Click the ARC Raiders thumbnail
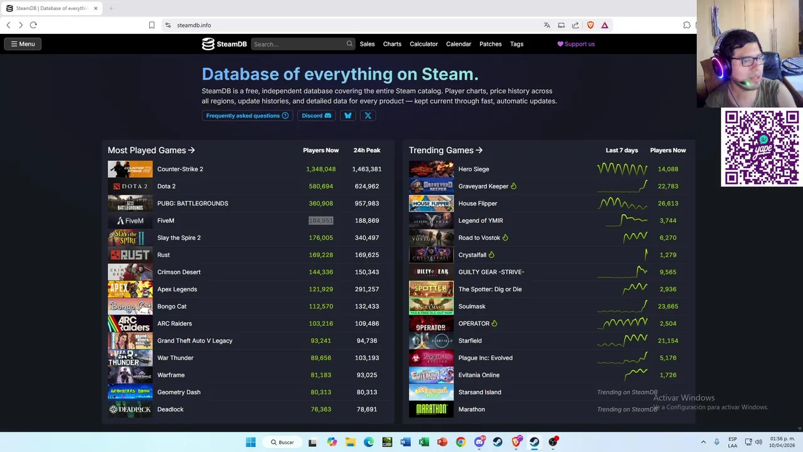The height and width of the screenshot is (452, 803). 130,323
